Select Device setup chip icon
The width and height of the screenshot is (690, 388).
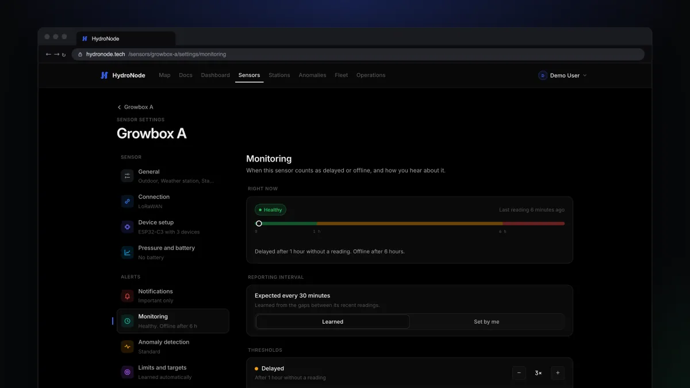click(127, 226)
